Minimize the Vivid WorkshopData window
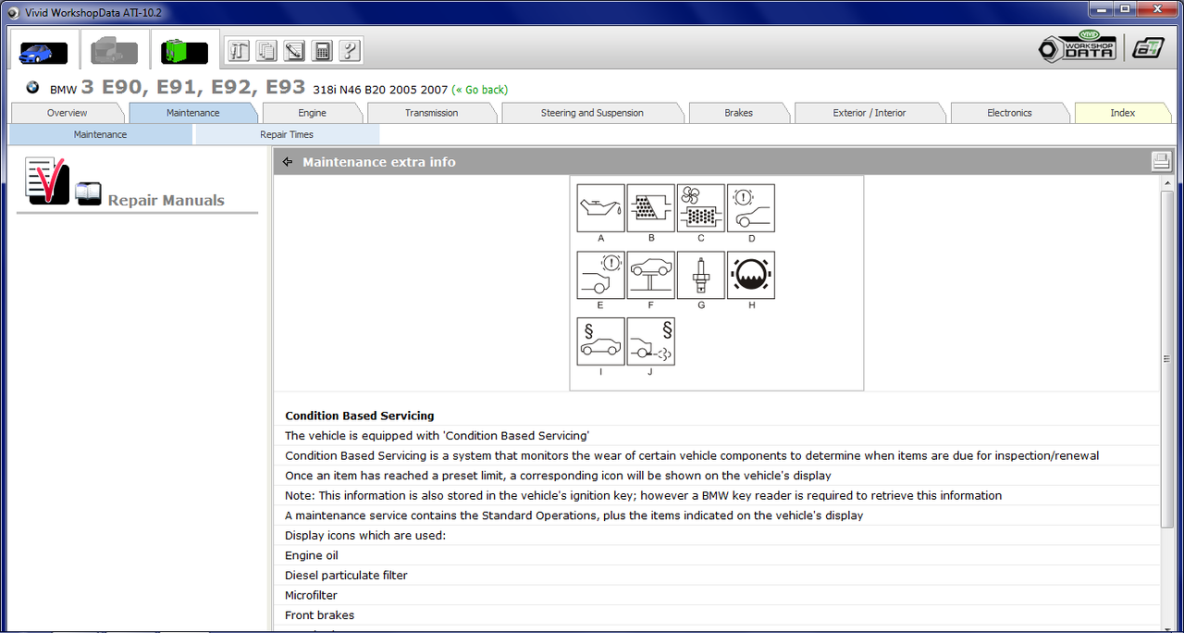Screen dimensions: 1184x633 click(1101, 8)
